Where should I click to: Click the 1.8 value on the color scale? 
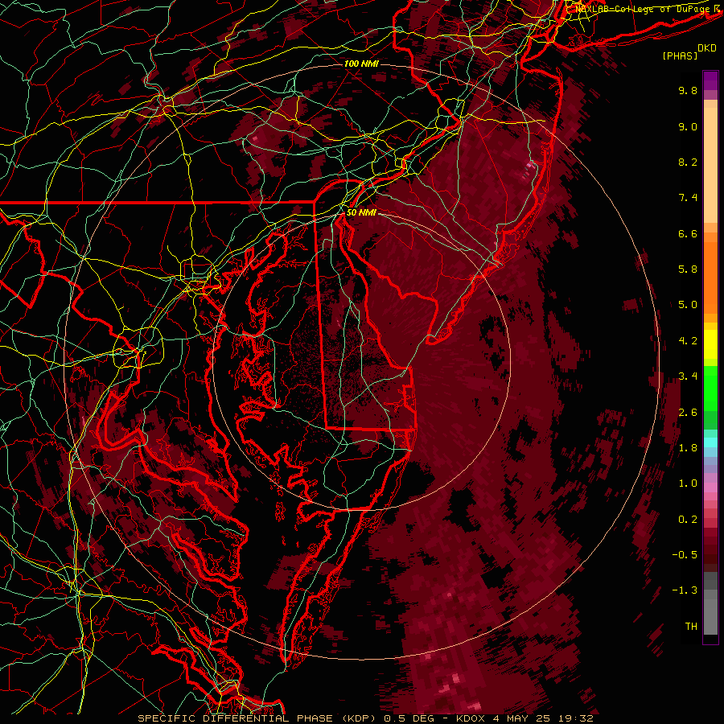click(x=688, y=448)
